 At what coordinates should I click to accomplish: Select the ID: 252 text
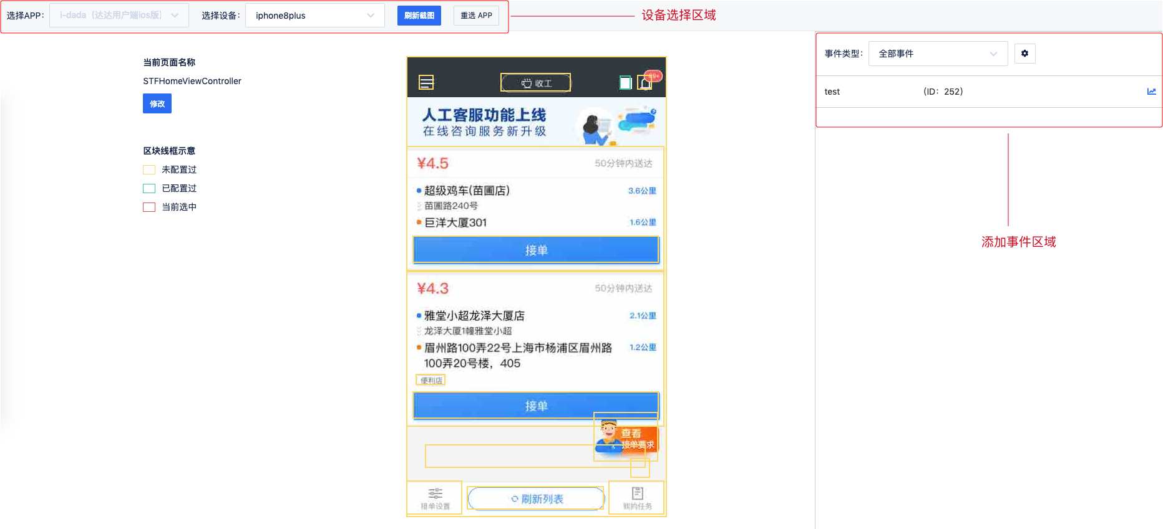pos(943,92)
